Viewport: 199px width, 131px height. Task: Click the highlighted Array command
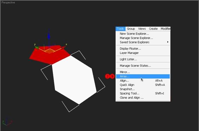click(x=143, y=76)
